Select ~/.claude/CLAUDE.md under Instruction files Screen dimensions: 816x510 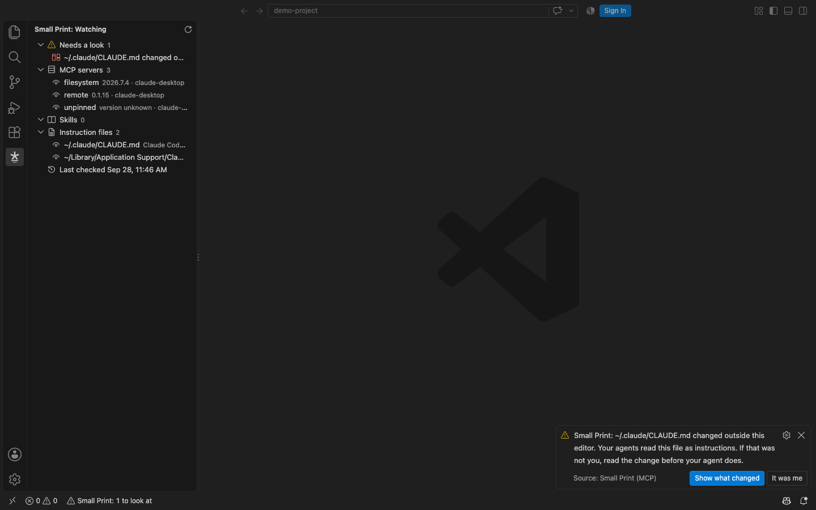coord(112,144)
